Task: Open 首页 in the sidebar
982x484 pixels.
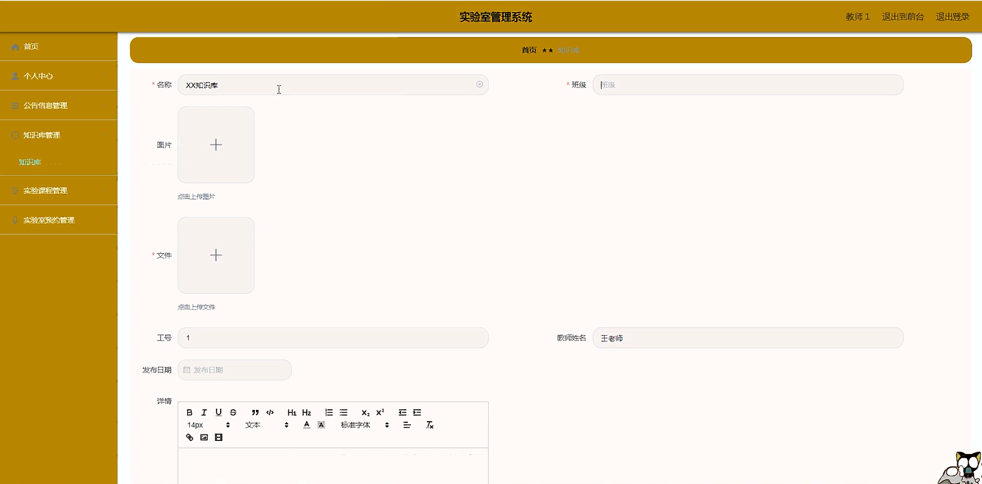Action: 59,47
